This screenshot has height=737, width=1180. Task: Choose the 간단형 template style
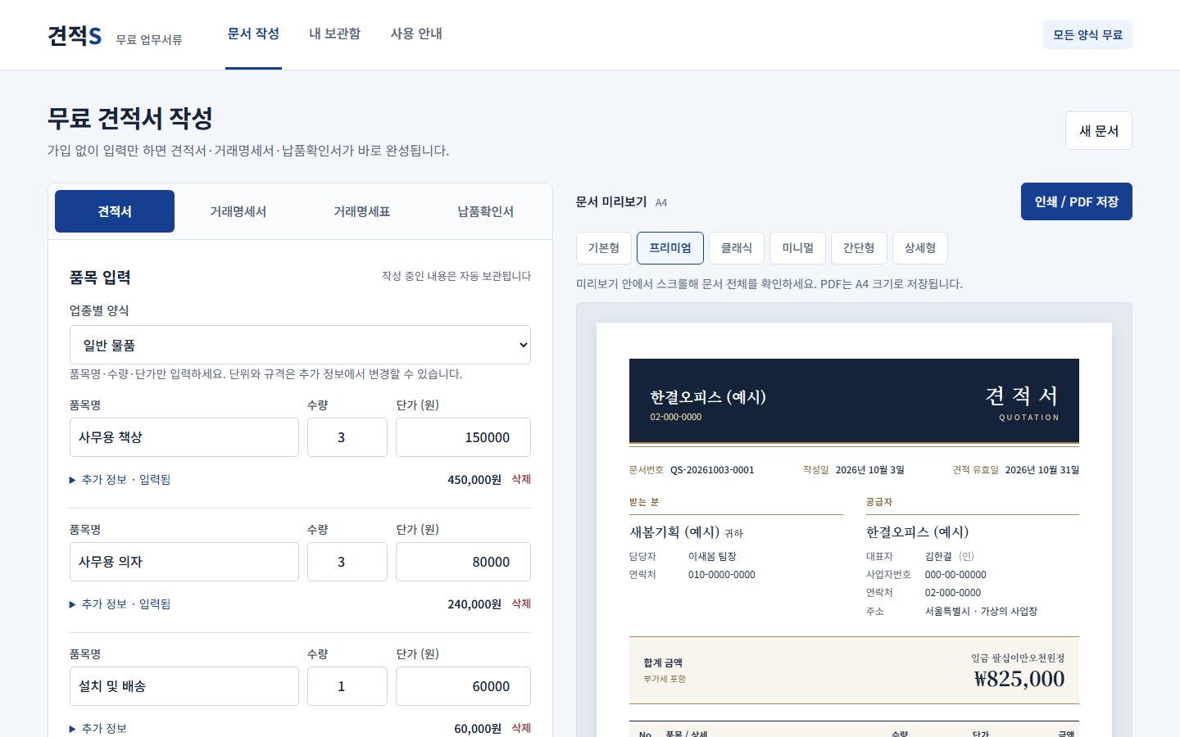859,248
